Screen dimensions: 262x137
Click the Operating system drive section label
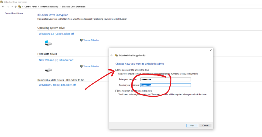coord(51,28)
